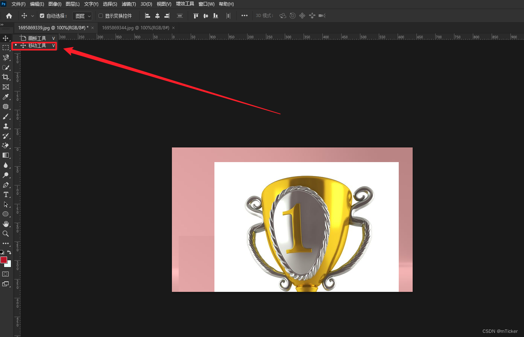Screen dimensions: 524x337
Task: Select the Eyedropper tool
Action: point(6,97)
